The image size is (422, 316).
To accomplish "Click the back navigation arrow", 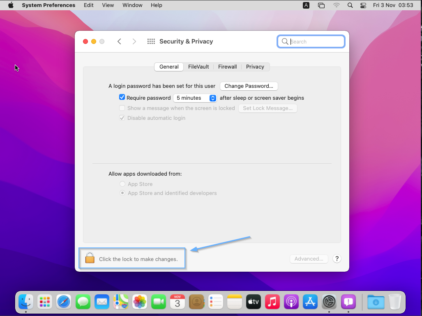I will (x=119, y=41).
